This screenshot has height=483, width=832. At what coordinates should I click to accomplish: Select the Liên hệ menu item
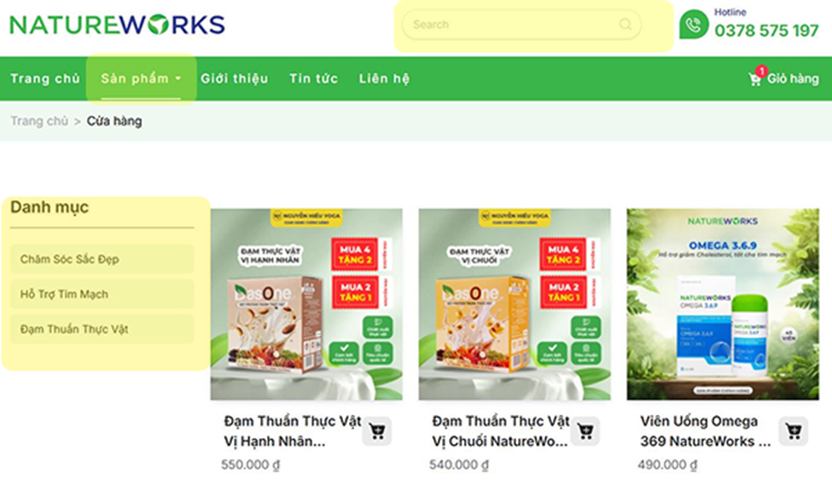[384, 78]
